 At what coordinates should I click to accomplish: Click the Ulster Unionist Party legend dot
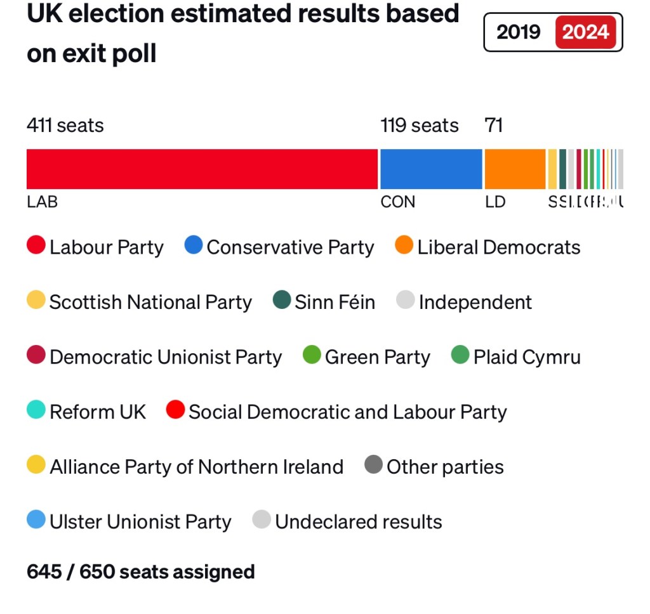[x=36, y=520]
